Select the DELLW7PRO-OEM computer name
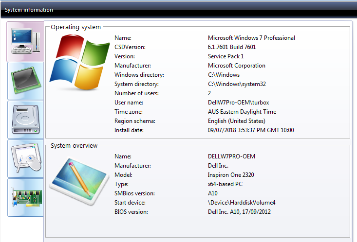Viewport: 357px width, 242px height. point(231,156)
